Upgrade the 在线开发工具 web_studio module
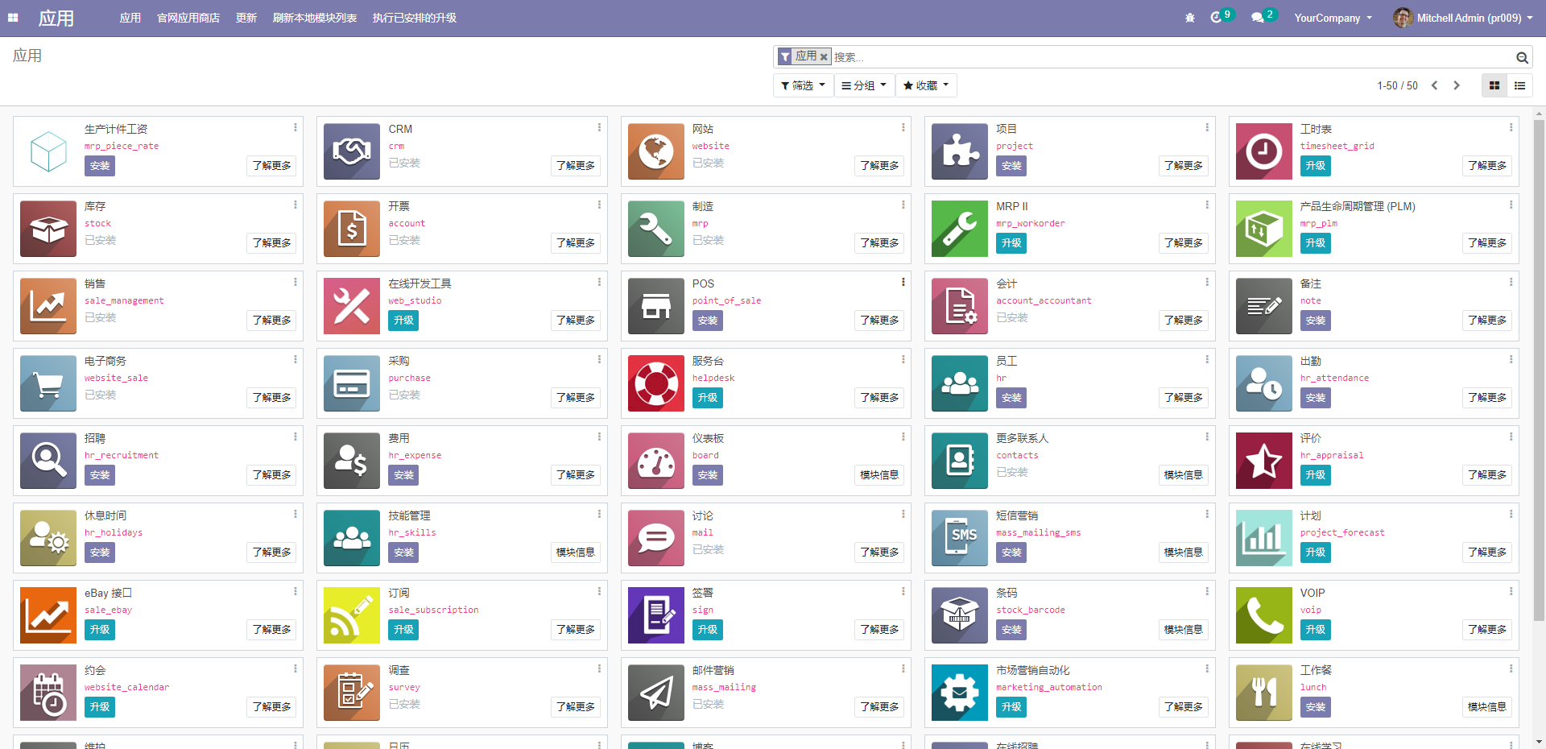 403,321
